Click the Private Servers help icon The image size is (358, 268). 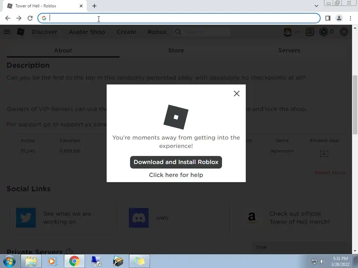pyautogui.click(x=69, y=251)
